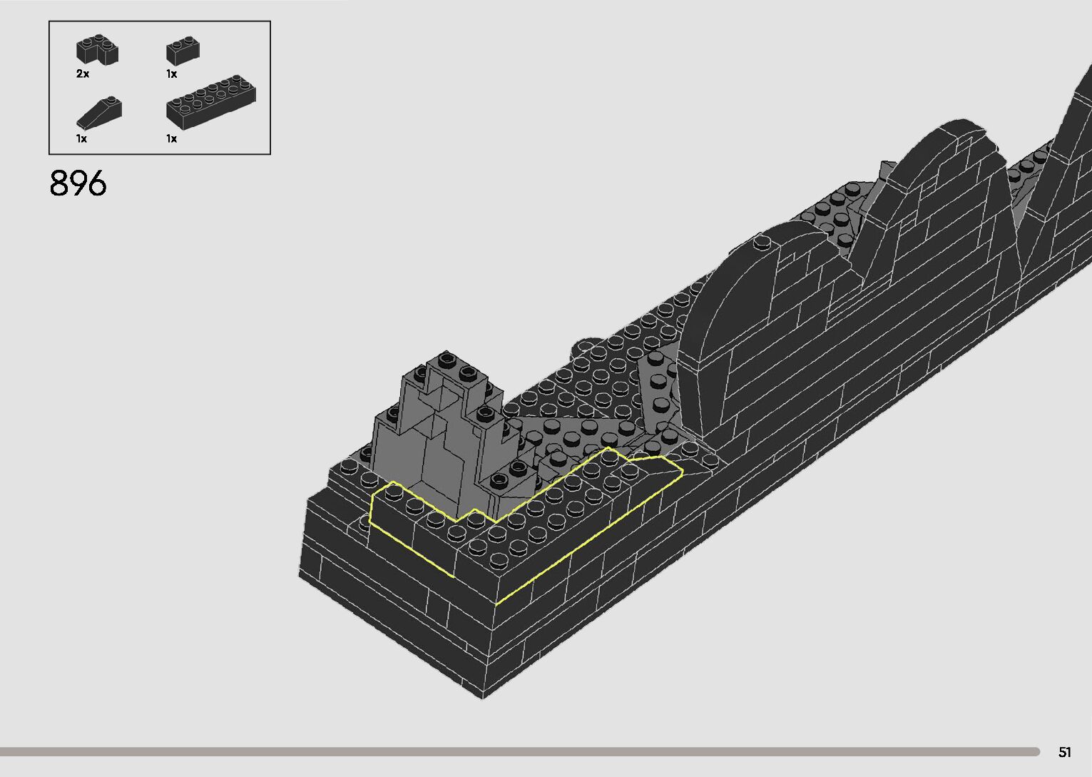Select the small 1x2 brick icon

(183, 50)
